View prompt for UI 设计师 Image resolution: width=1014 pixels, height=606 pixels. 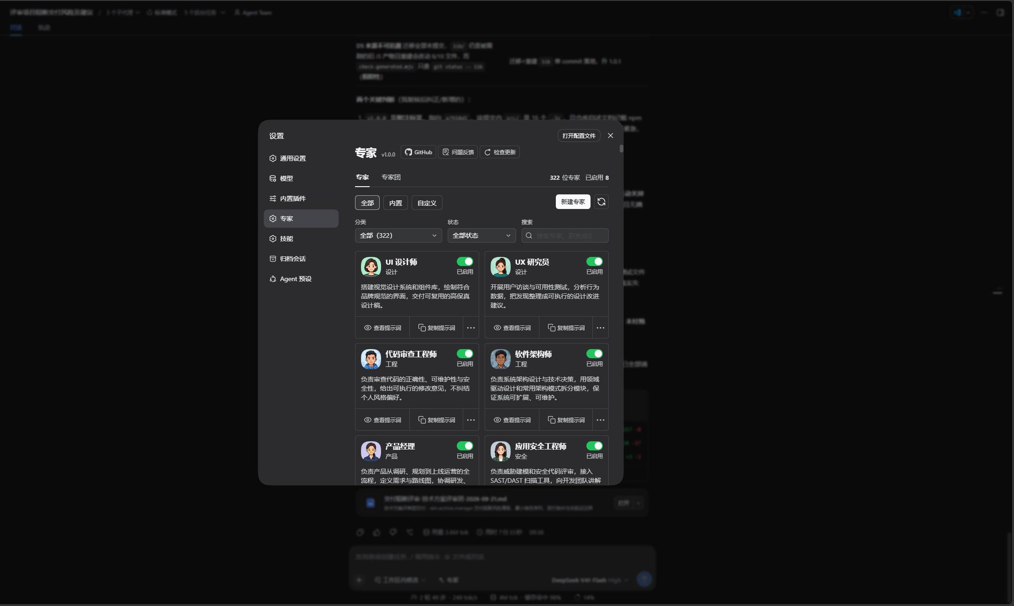click(x=382, y=328)
